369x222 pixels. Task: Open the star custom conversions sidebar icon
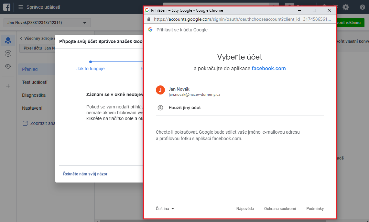click(x=8, y=53)
